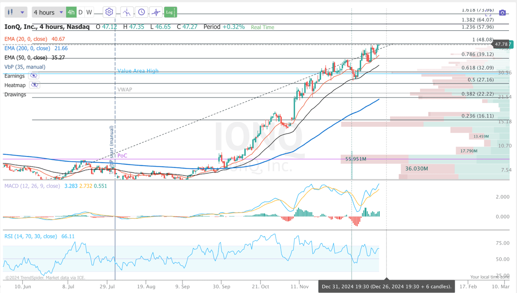Click the 0.382 (22.22) Fibonacci level label
The height and width of the screenshot is (293, 517).
point(478,94)
